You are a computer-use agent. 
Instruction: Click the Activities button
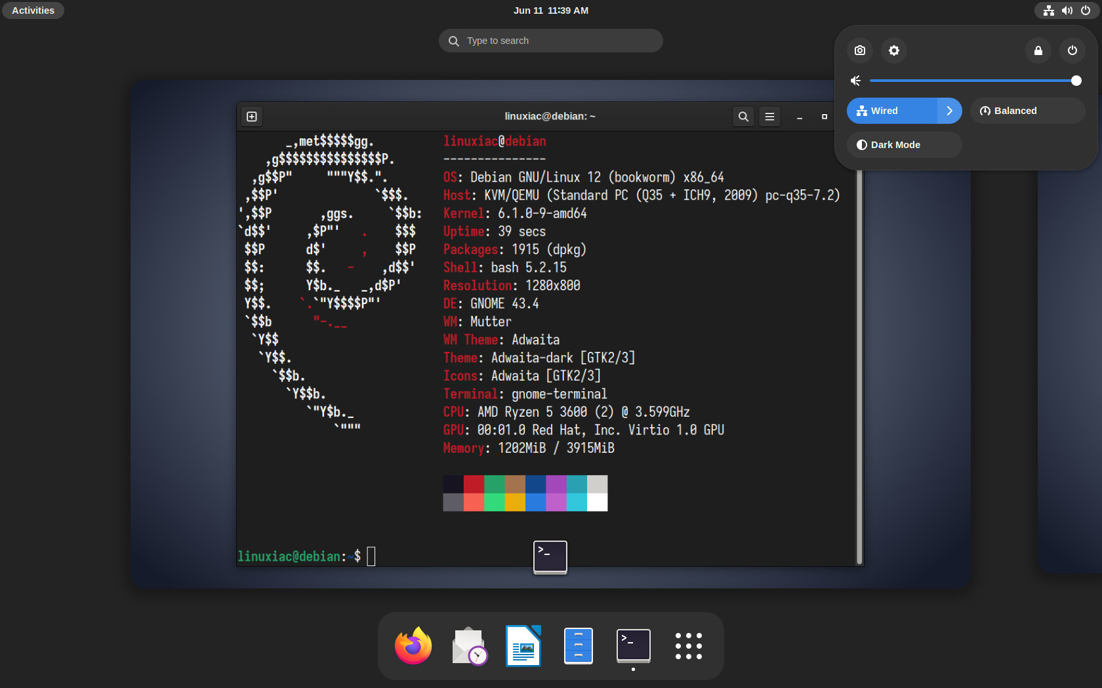(33, 10)
